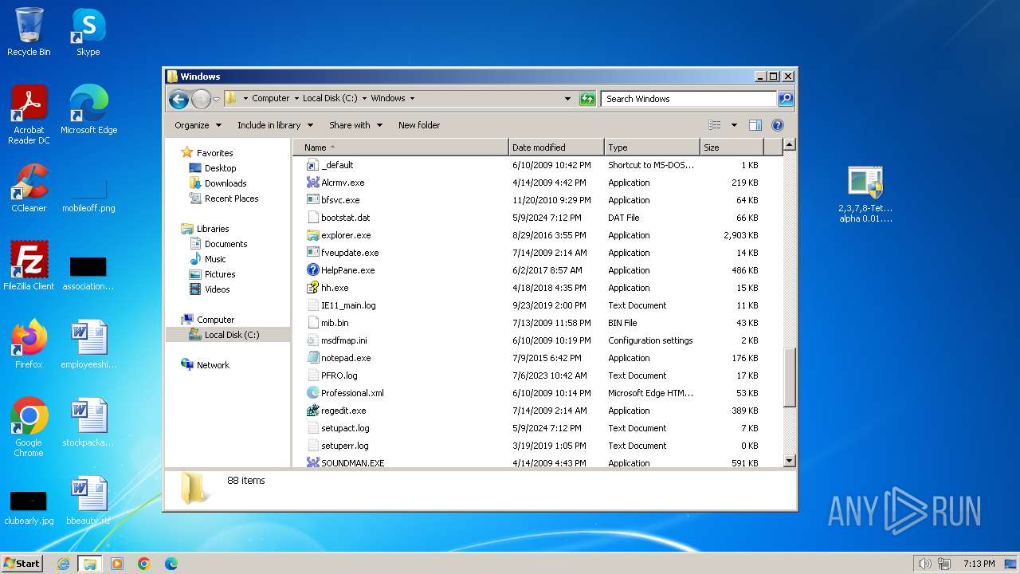This screenshot has height=574, width=1020.
Task: Click the Change your view icon
Action: 715,125
